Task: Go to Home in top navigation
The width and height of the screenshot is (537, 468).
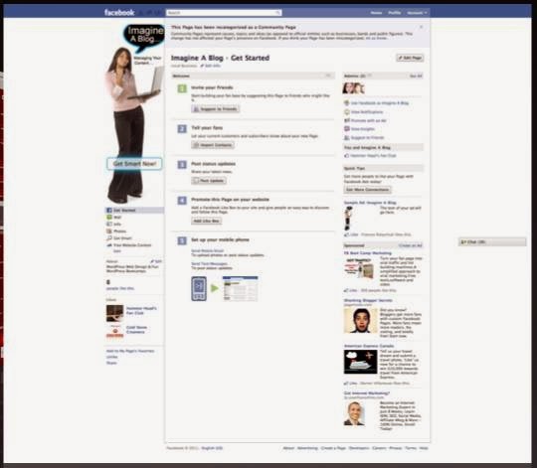Action: click(376, 13)
